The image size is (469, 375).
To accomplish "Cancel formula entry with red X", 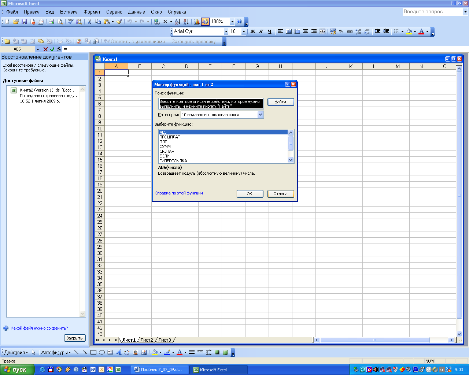I will click(x=45, y=49).
